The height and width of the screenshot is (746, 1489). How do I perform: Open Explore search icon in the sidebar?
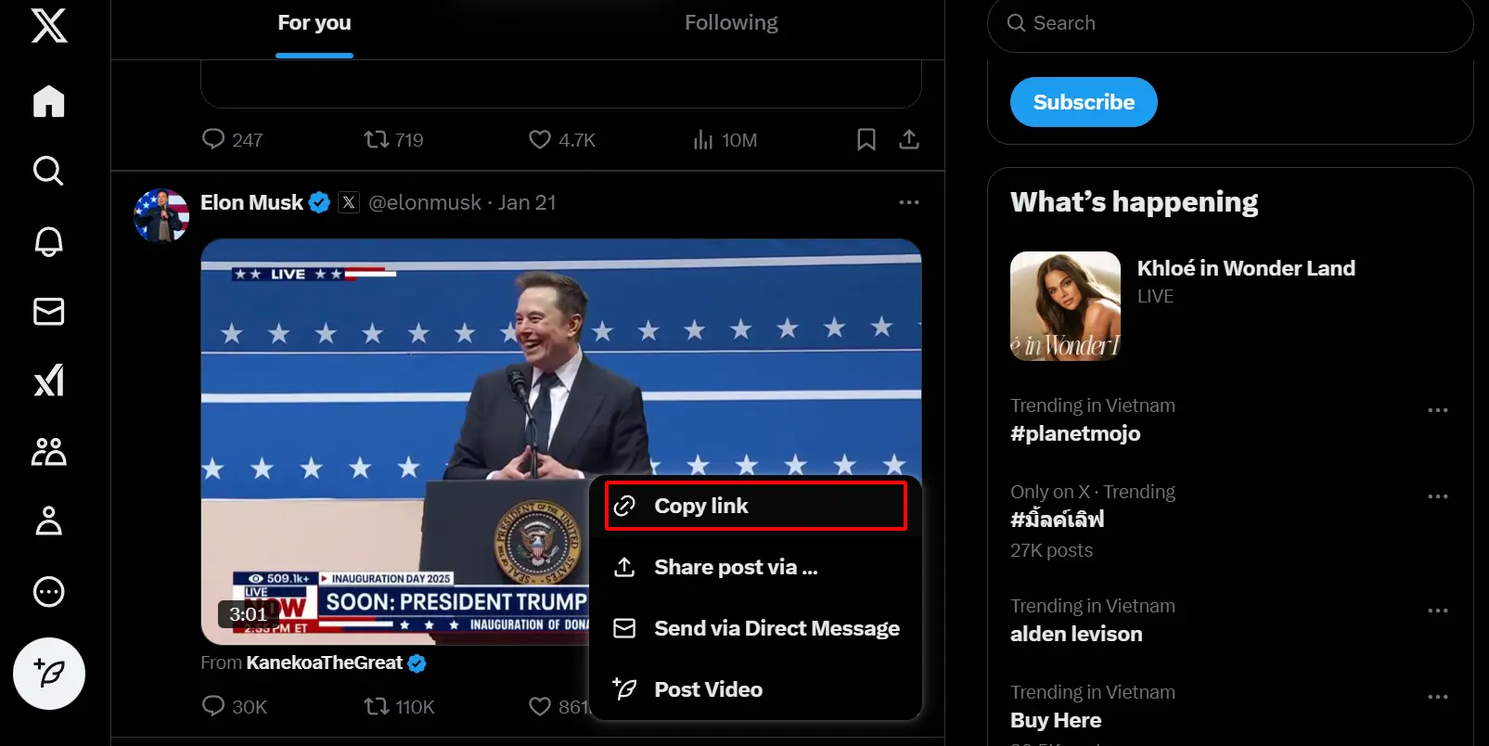click(x=49, y=171)
